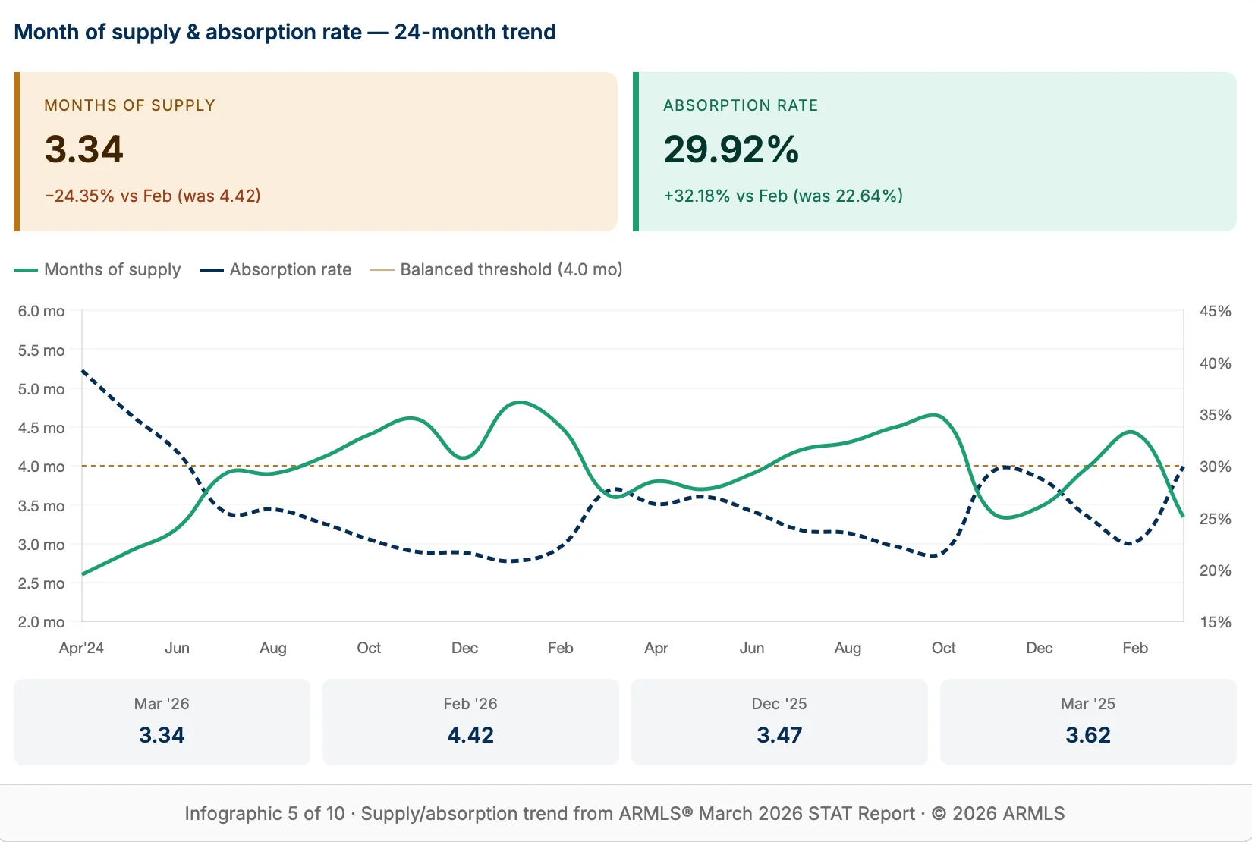Image resolution: width=1252 pixels, height=842 pixels.
Task: Click the 45% right-axis label
Action: 1216,311
